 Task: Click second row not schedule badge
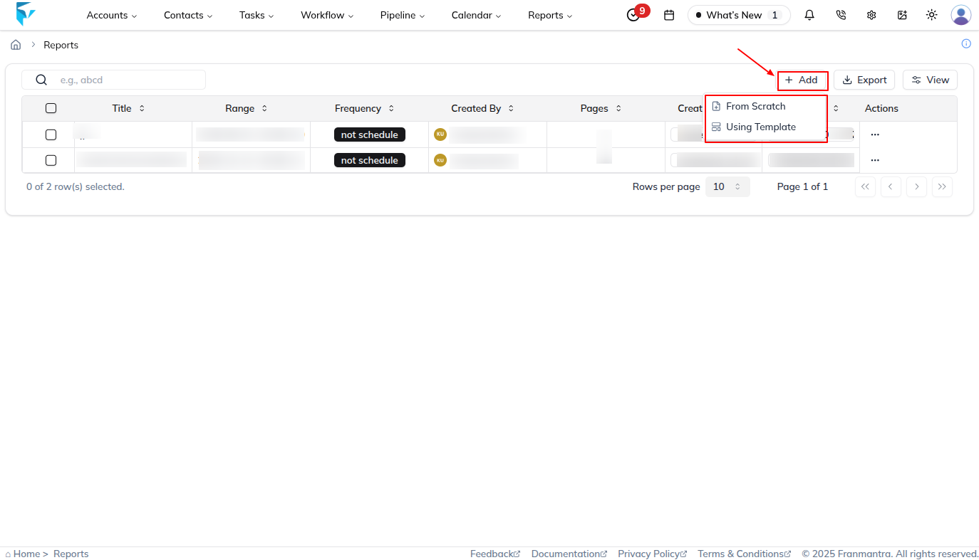(369, 160)
